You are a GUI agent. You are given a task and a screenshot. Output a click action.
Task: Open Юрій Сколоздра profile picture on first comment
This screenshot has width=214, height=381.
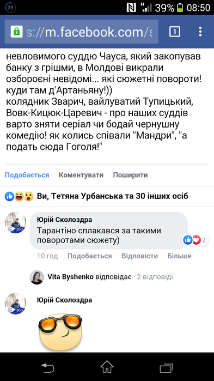[x=15, y=223]
